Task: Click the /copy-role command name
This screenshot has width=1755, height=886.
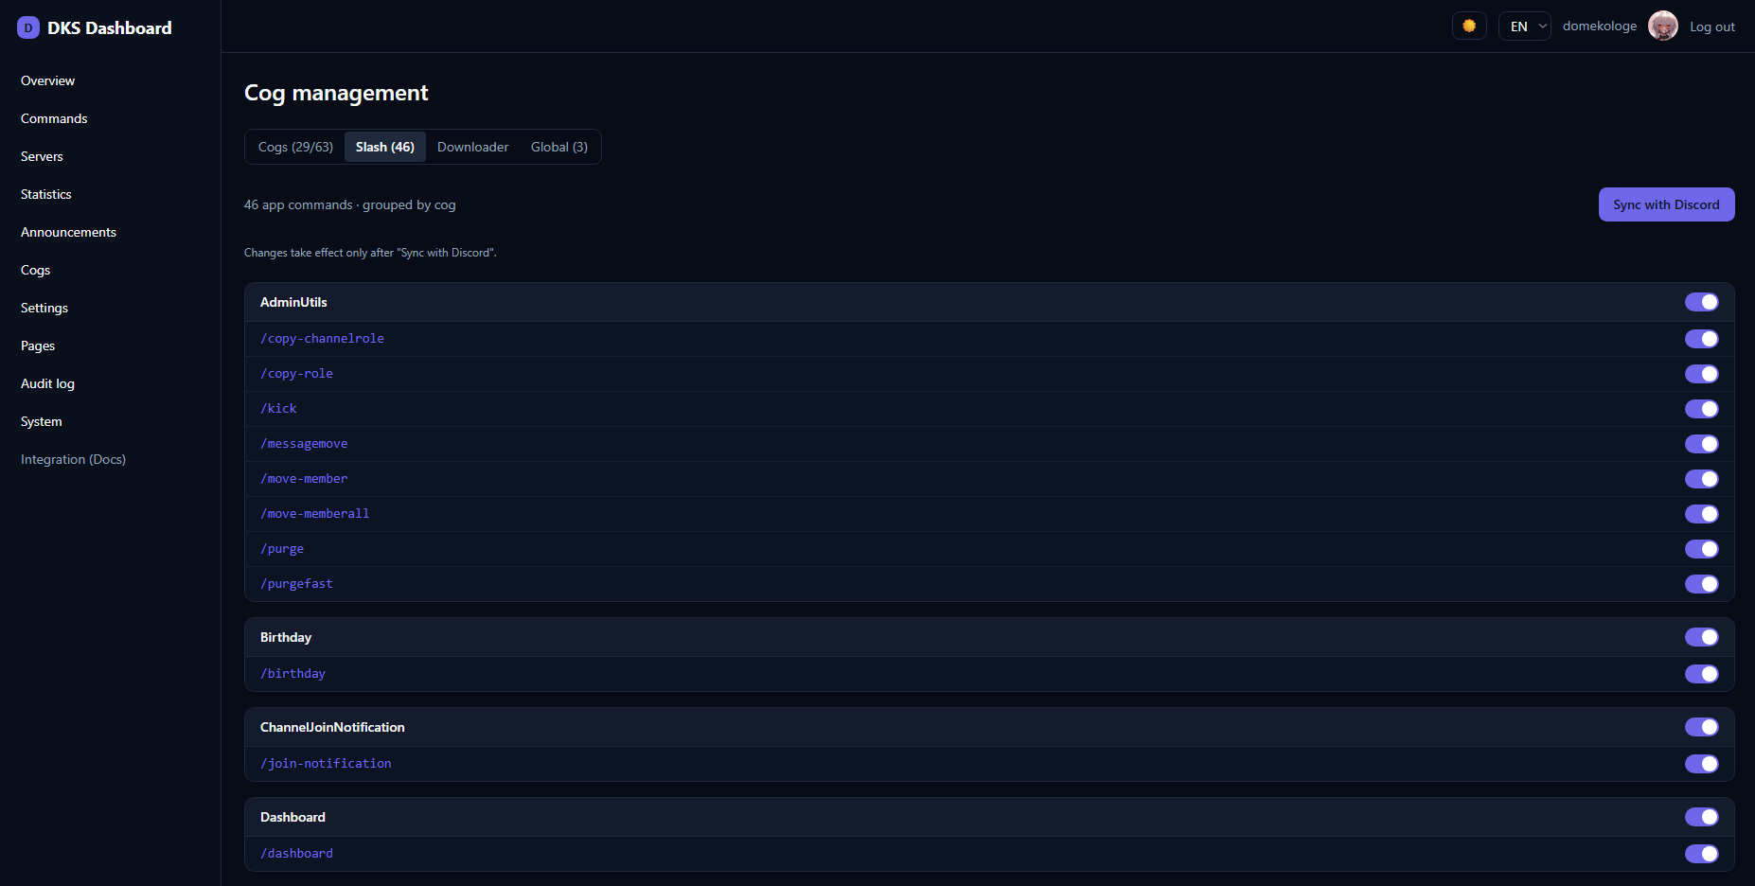Action: click(x=296, y=374)
